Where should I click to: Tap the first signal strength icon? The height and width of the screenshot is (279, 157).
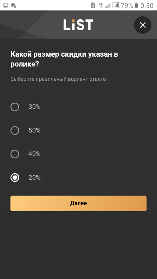(x=108, y=5)
